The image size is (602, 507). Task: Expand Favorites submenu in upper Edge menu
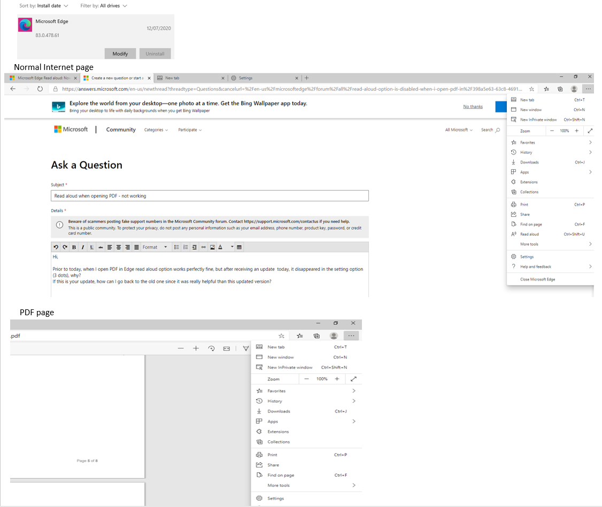click(x=550, y=142)
